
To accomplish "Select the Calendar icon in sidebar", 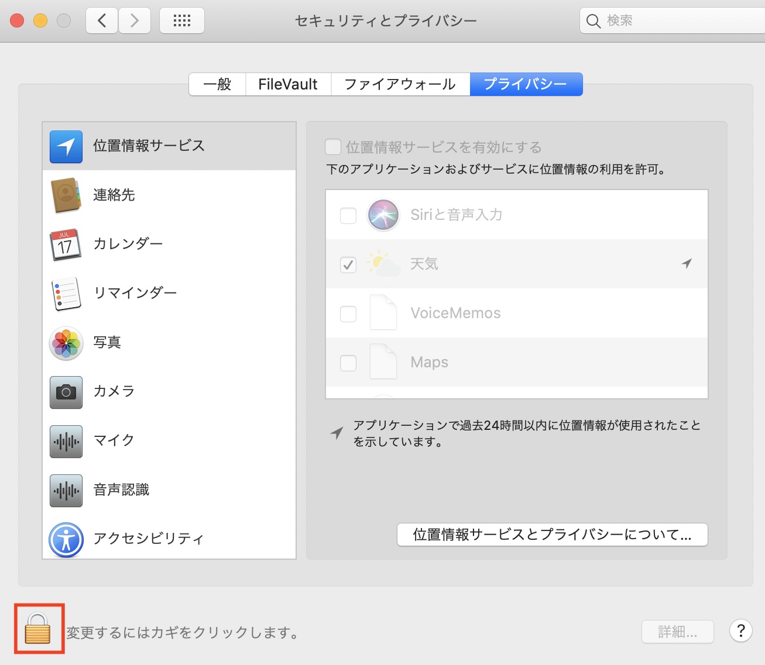I will tap(66, 244).
